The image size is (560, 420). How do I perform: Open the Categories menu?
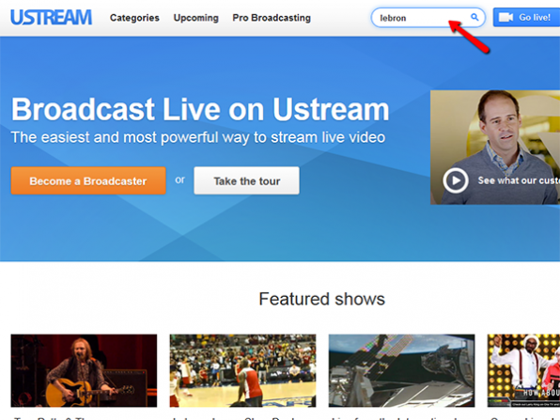click(134, 18)
